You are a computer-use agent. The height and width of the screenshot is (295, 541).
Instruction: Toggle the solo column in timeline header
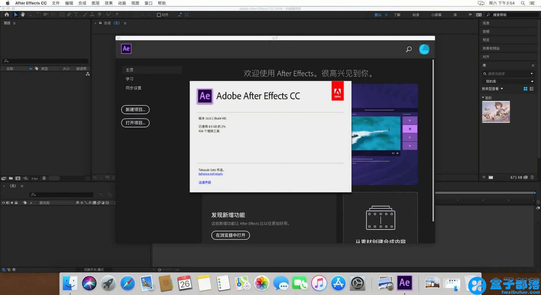coord(12,203)
